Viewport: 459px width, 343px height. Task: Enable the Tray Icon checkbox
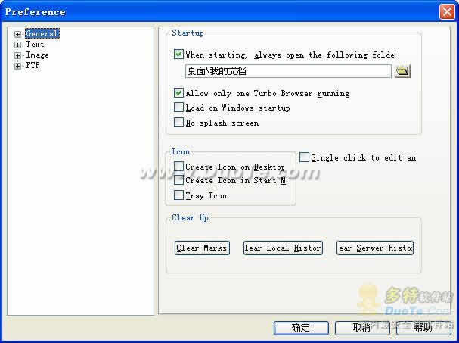point(178,195)
